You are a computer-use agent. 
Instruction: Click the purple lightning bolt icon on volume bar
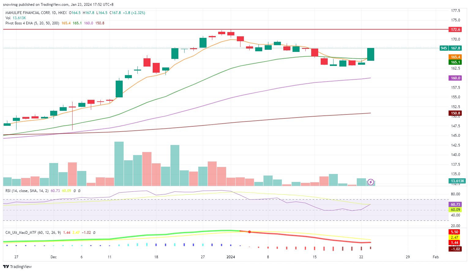(x=371, y=182)
